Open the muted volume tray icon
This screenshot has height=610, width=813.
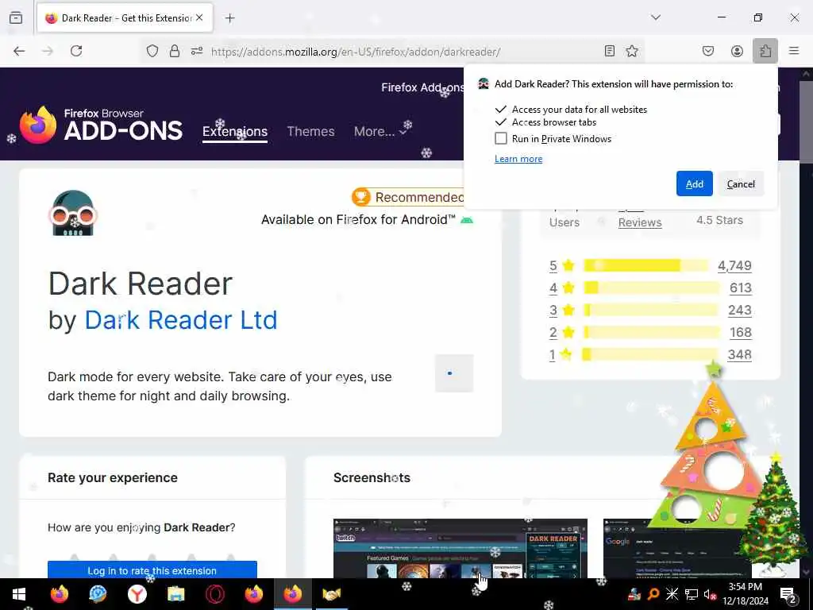pos(709,594)
